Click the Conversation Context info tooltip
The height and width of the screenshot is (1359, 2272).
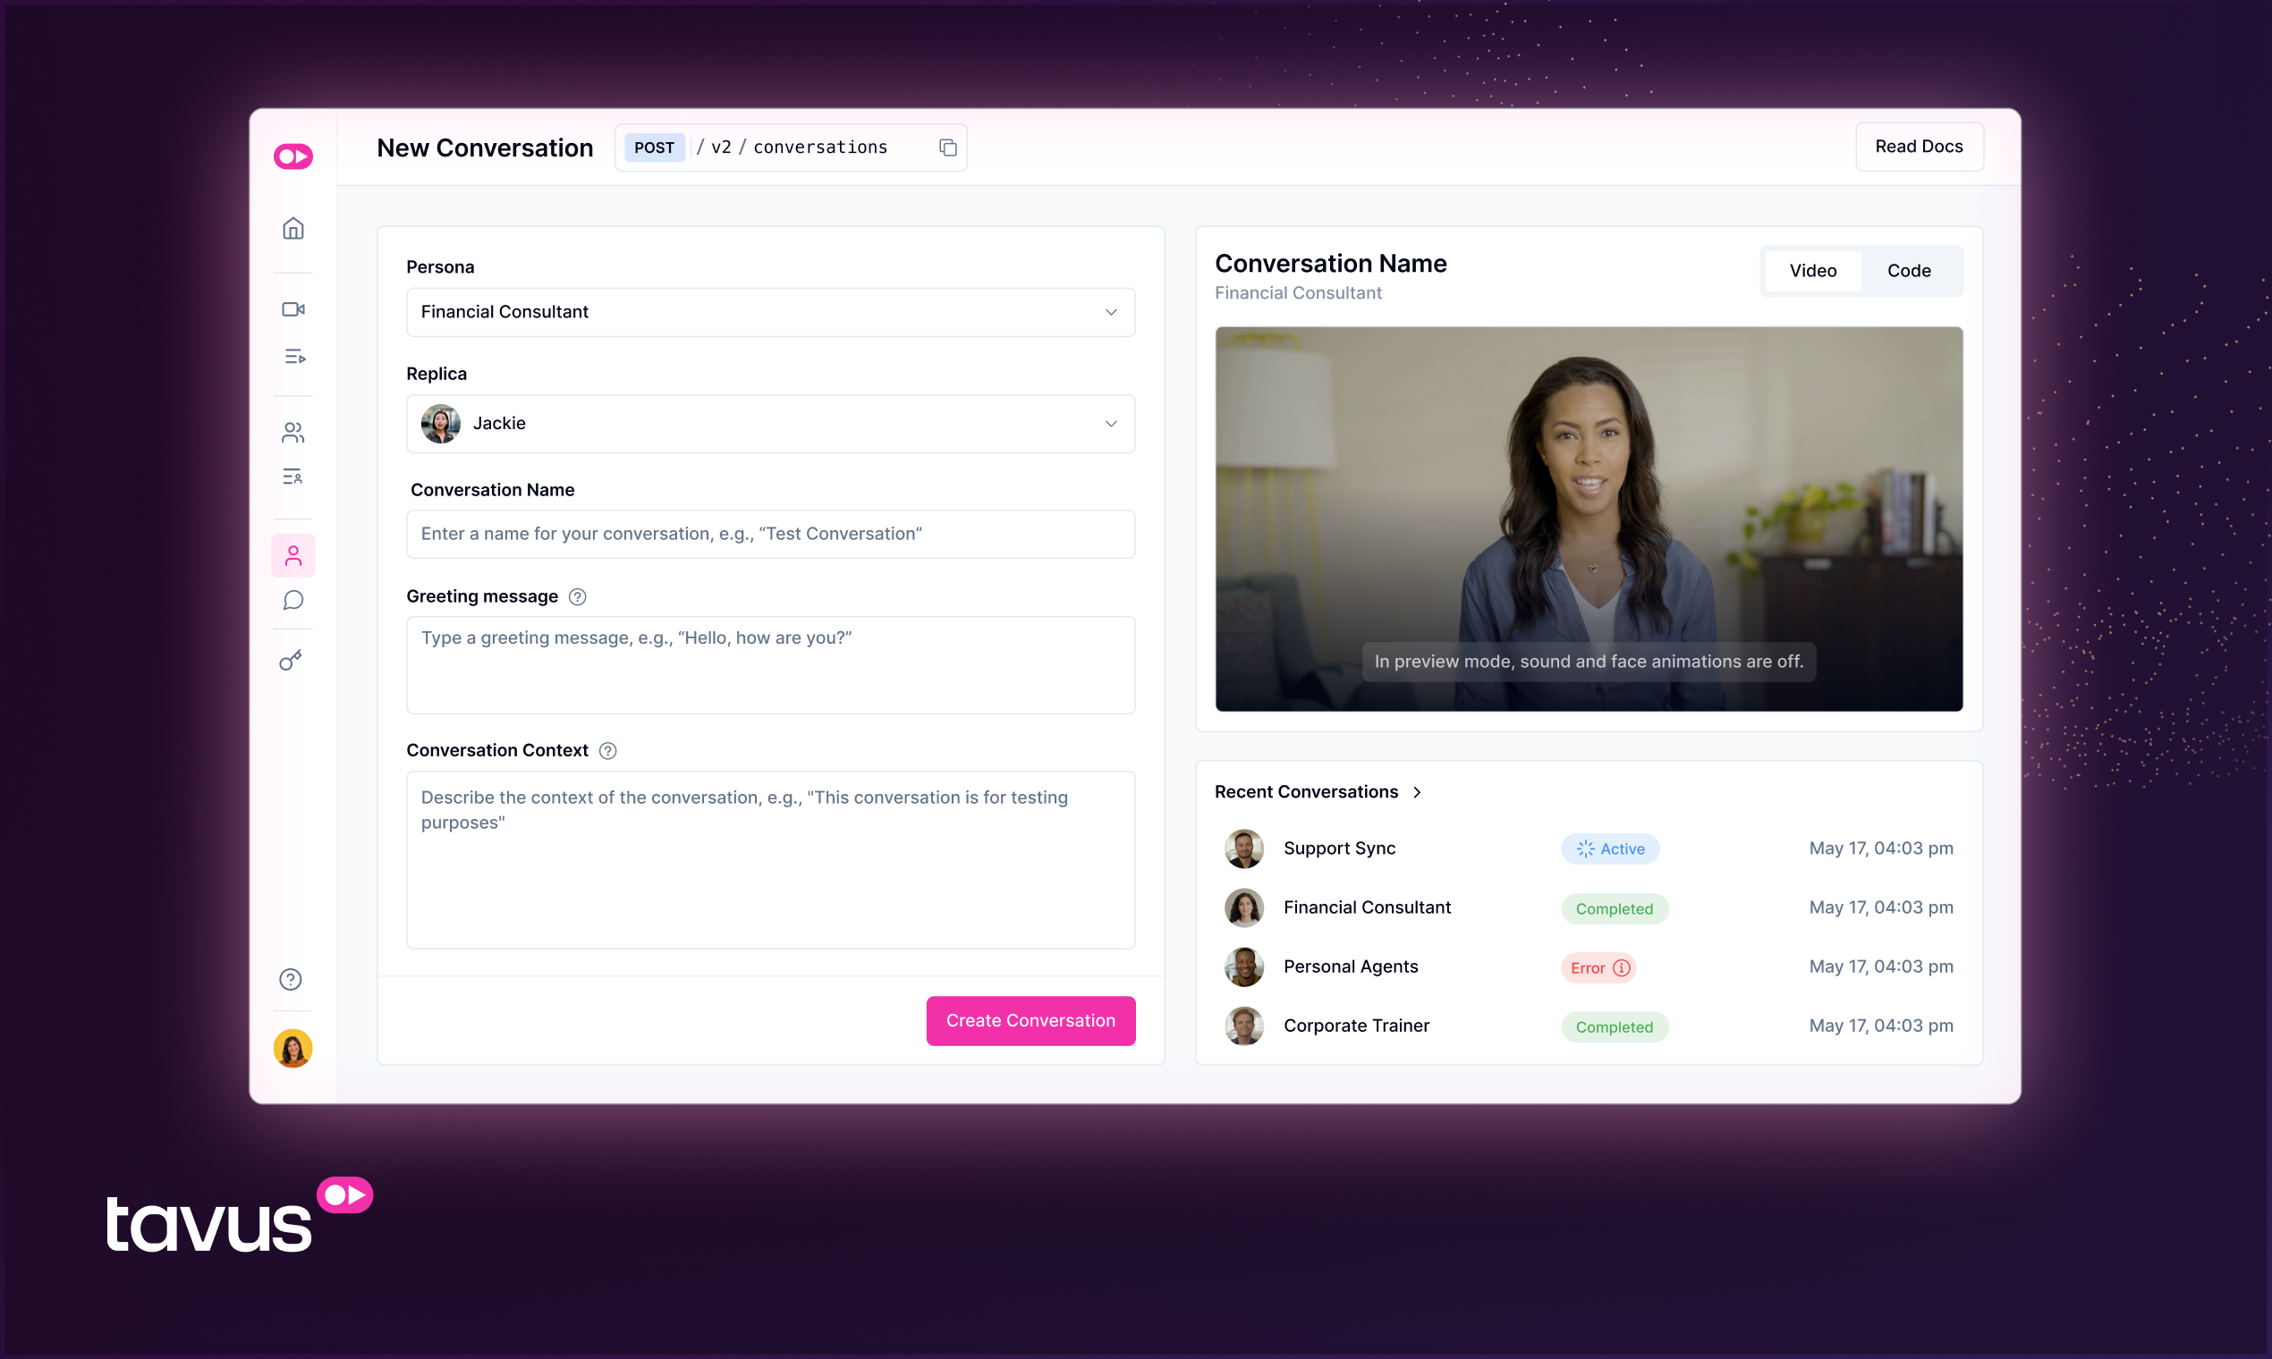pos(606,749)
